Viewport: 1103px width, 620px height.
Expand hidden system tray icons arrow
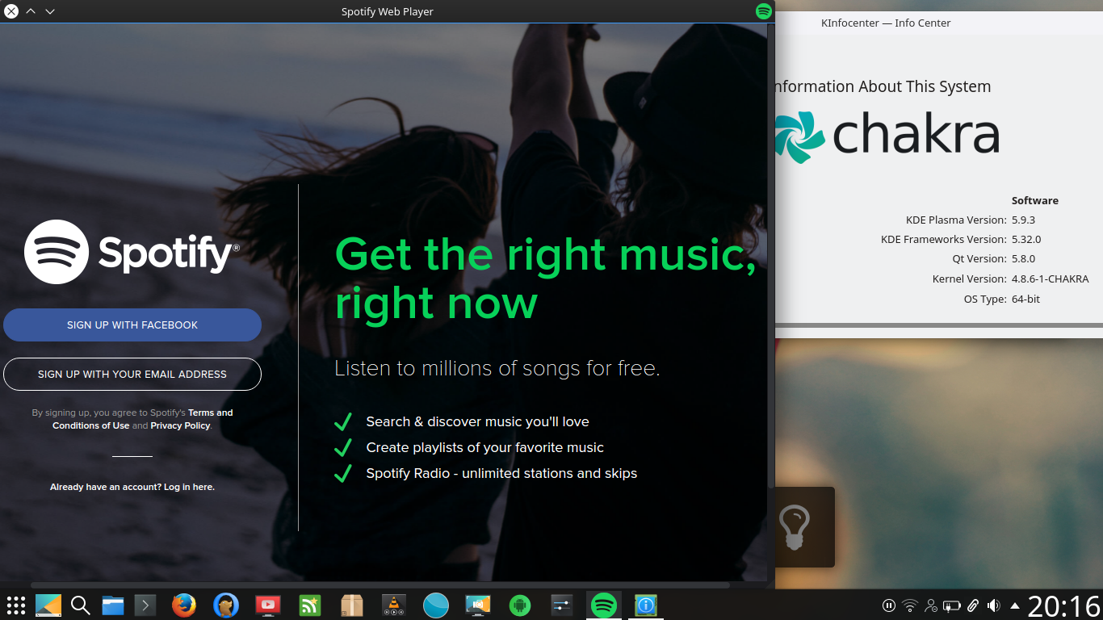click(x=1015, y=605)
